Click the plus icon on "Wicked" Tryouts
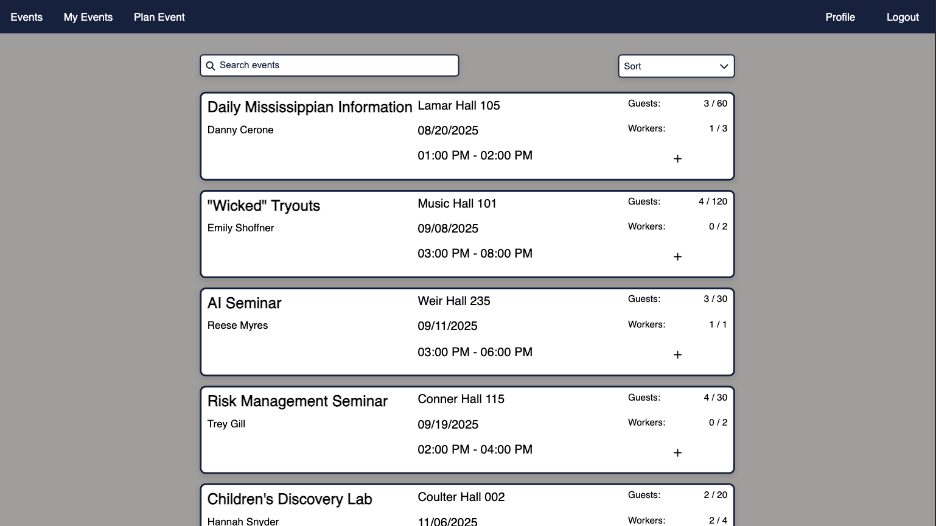The width and height of the screenshot is (936, 526). pyautogui.click(x=677, y=256)
